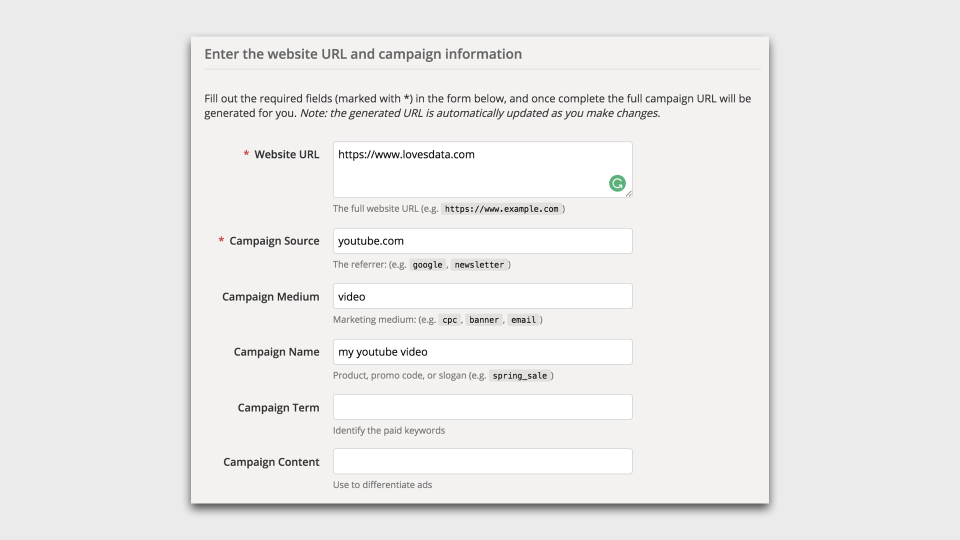Click the spring_sale example badge
This screenshot has width=960, height=540.
point(520,375)
